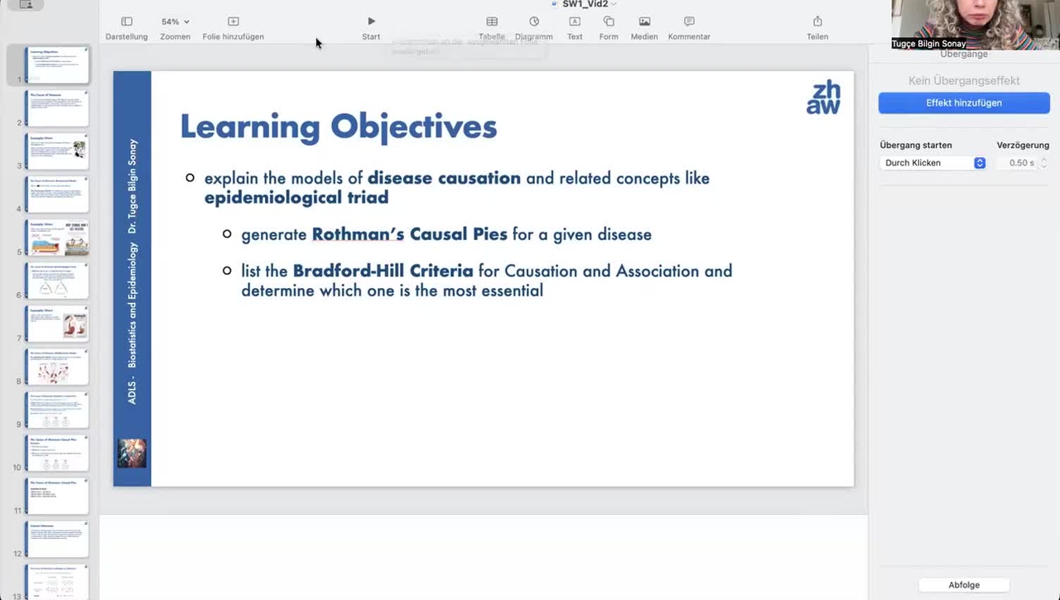Open the Darstellung view options icon

(x=127, y=22)
